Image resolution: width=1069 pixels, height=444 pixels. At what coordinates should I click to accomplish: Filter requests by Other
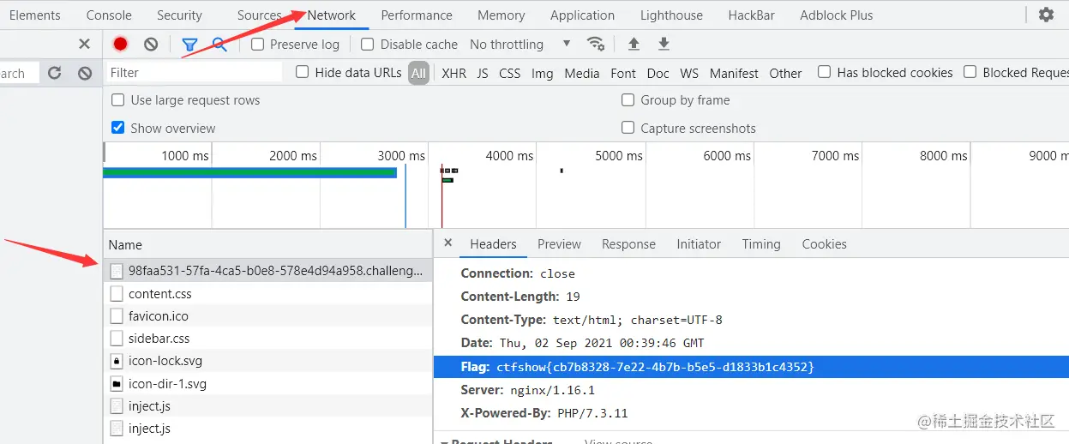[x=785, y=73]
